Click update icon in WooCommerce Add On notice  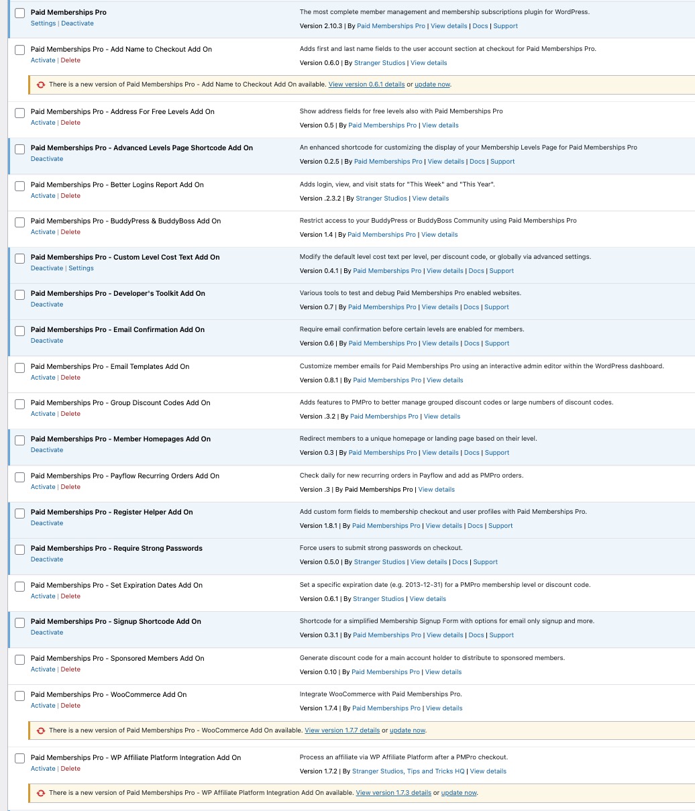[x=41, y=731]
